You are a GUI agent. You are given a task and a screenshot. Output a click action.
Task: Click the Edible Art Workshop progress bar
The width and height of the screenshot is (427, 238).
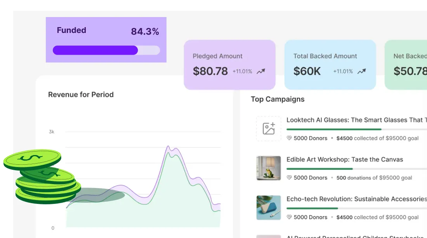319,169
